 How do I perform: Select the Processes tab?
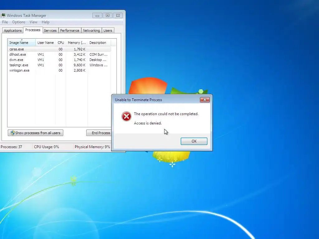(x=33, y=30)
